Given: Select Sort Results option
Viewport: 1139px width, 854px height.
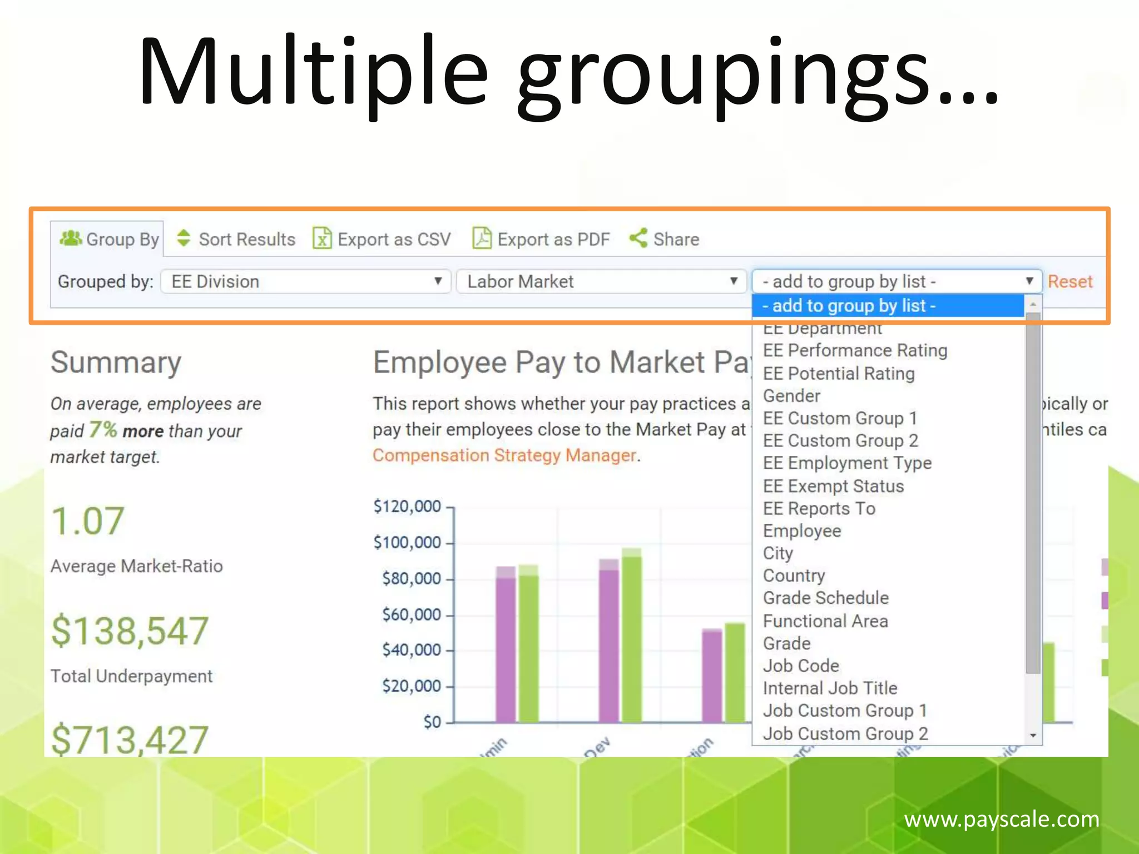Looking at the screenshot, I should pos(236,239).
